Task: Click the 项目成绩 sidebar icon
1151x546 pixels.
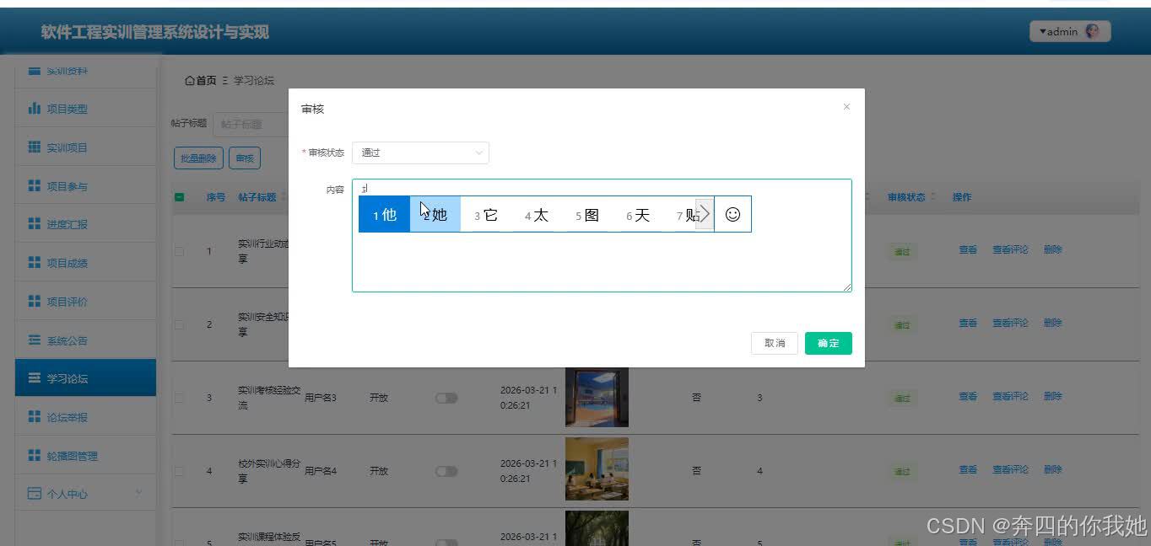Action: click(x=35, y=263)
